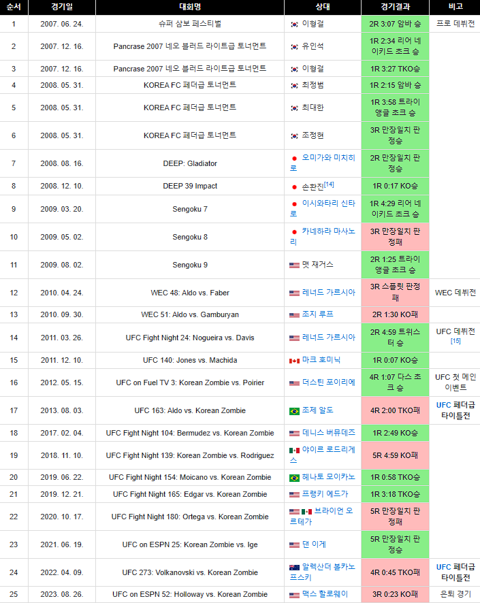This screenshot has width=480, height=603.
Task: Open the 조지 루프 link
Action: (318, 314)
